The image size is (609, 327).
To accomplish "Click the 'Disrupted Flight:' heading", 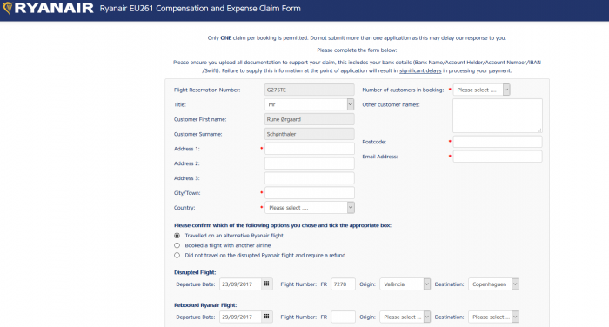I will [x=195, y=272].
